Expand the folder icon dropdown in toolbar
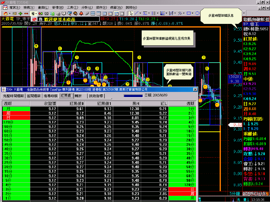The height and width of the screenshot is (202, 270). 10,13
